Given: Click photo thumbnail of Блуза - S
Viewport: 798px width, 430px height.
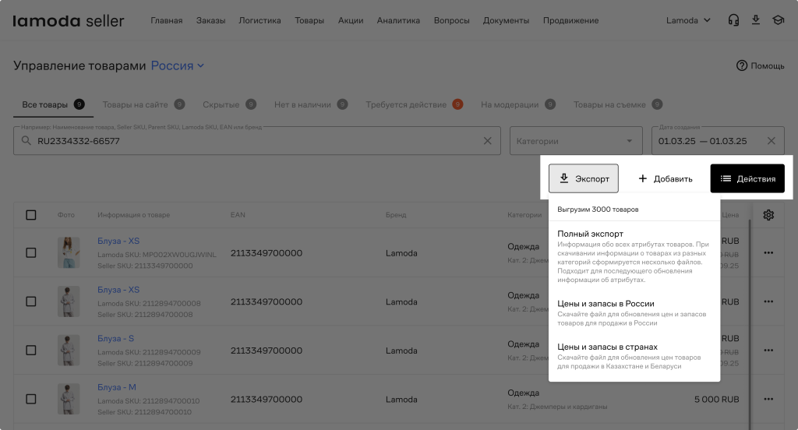Looking at the screenshot, I should pos(69,350).
